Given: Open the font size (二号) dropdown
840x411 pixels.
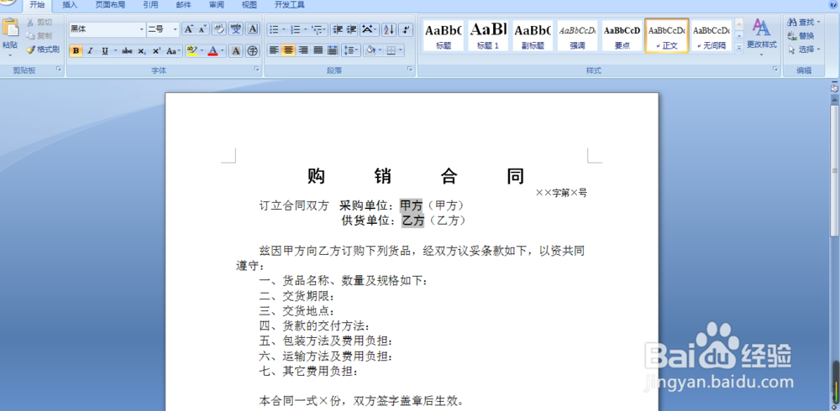Looking at the screenshot, I should click(176, 29).
